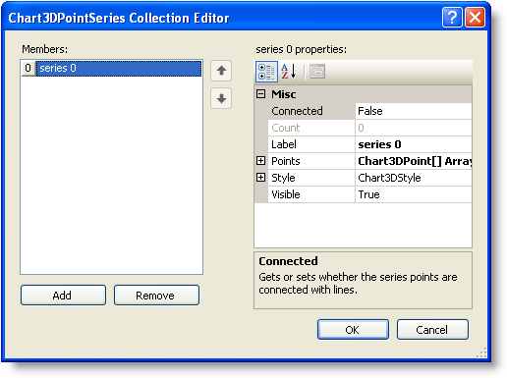The image size is (507, 378).
Task: Select the Connected value False
Action: [x=414, y=111]
